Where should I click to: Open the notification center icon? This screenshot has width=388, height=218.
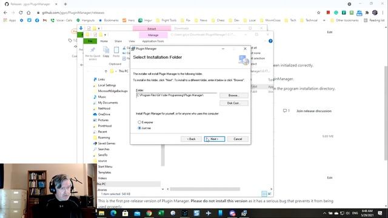[380, 213]
